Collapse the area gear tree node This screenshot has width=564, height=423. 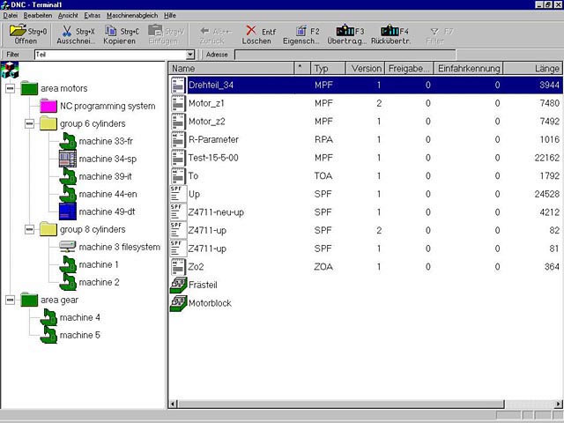click(10, 300)
